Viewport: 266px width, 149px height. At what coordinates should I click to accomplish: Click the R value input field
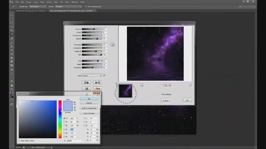pos(73,130)
